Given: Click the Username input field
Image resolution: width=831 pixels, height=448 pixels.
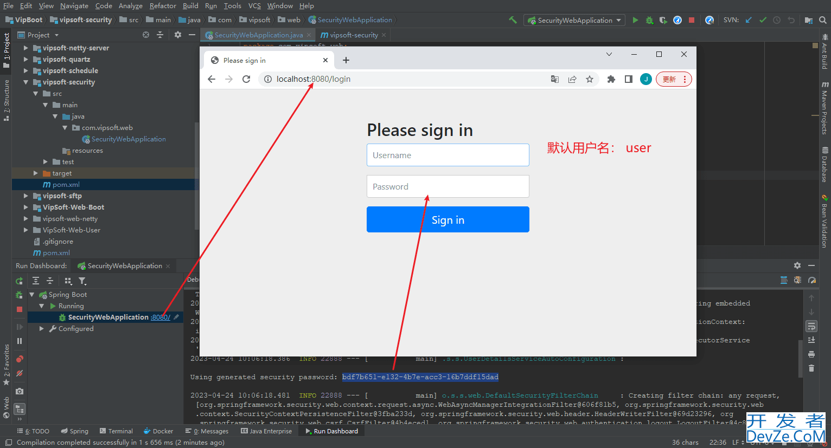Looking at the screenshot, I should point(448,155).
